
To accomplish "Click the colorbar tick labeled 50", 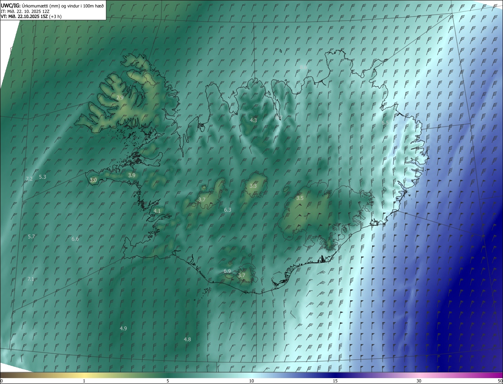I will coord(500,381).
